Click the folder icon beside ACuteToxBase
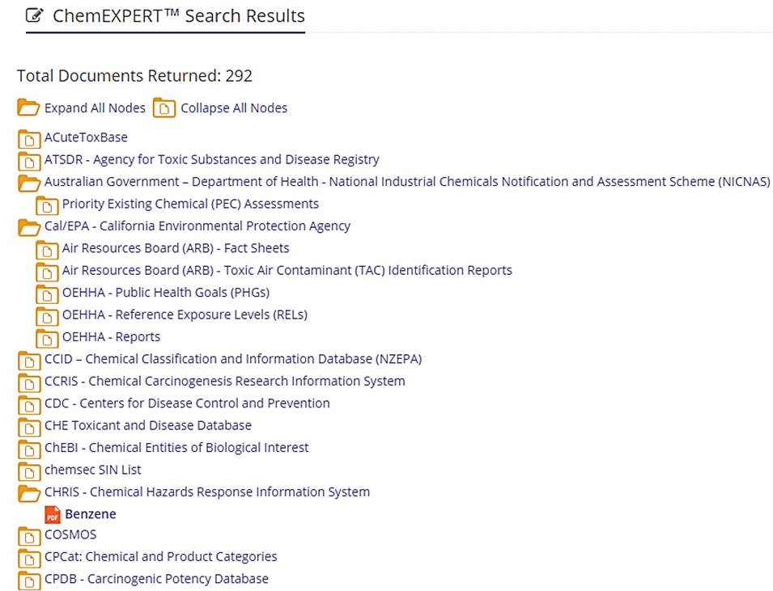The image size is (773, 591). coord(29,138)
